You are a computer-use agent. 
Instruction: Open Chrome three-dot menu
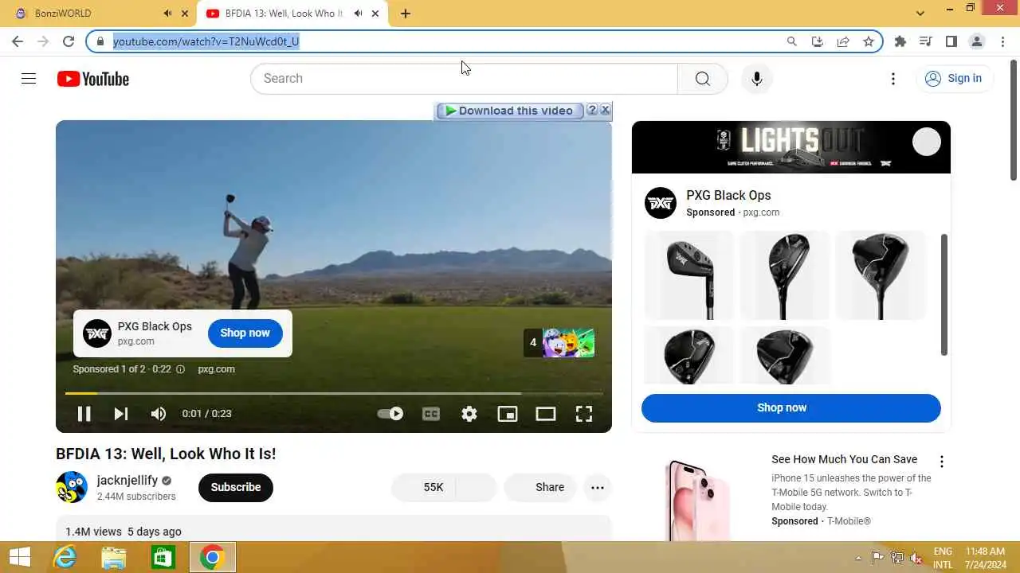click(1003, 41)
